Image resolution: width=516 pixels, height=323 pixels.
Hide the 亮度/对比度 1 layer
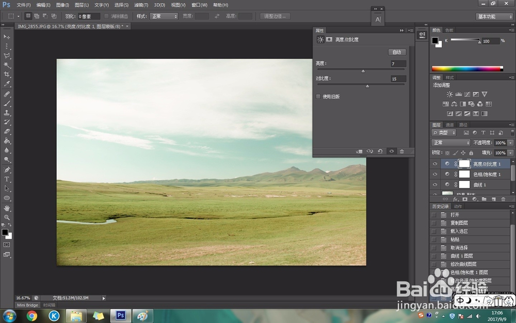tap(435, 164)
